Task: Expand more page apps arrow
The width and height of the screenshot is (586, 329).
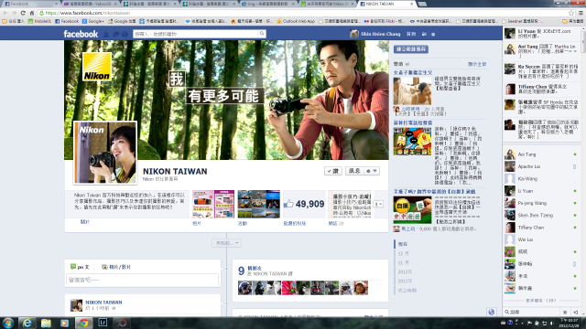Action: tap(378, 204)
